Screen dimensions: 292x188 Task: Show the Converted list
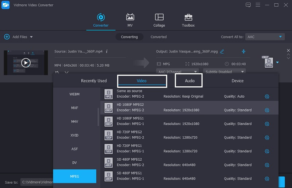pyautogui.click(x=158, y=37)
